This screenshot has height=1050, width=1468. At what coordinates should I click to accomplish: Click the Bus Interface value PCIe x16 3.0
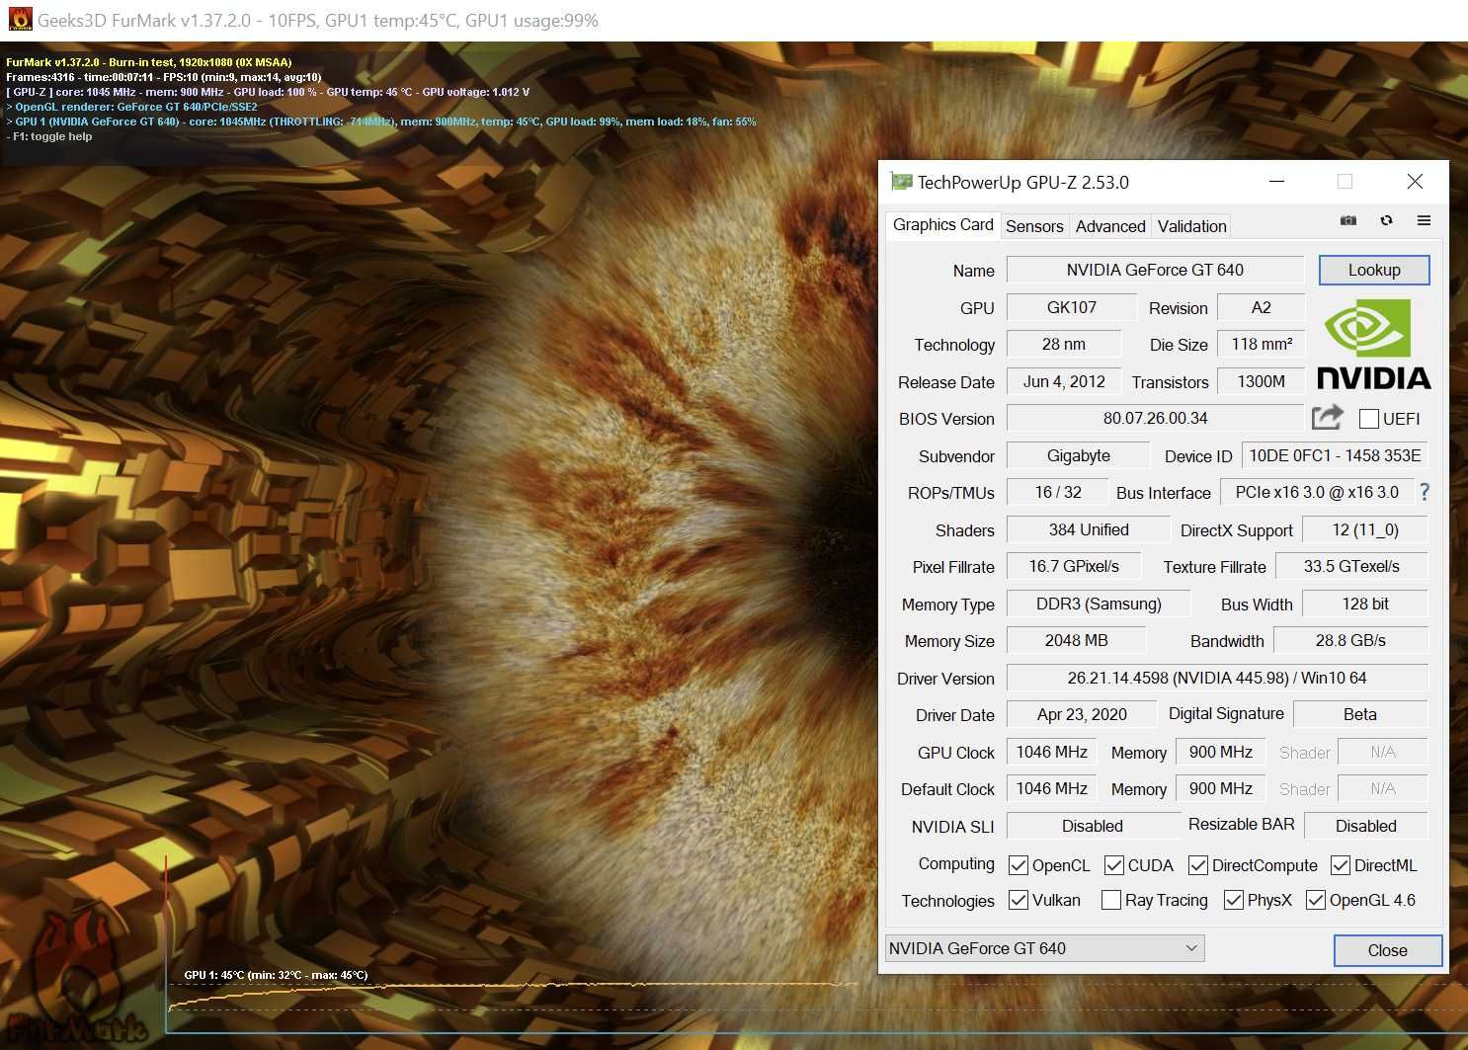(x=1317, y=492)
